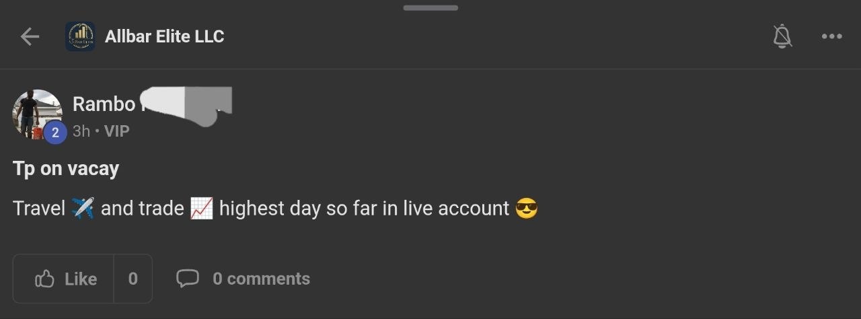The image size is (861, 319).
Task: Click the Allbar Elite LLC community name
Action: coord(164,37)
